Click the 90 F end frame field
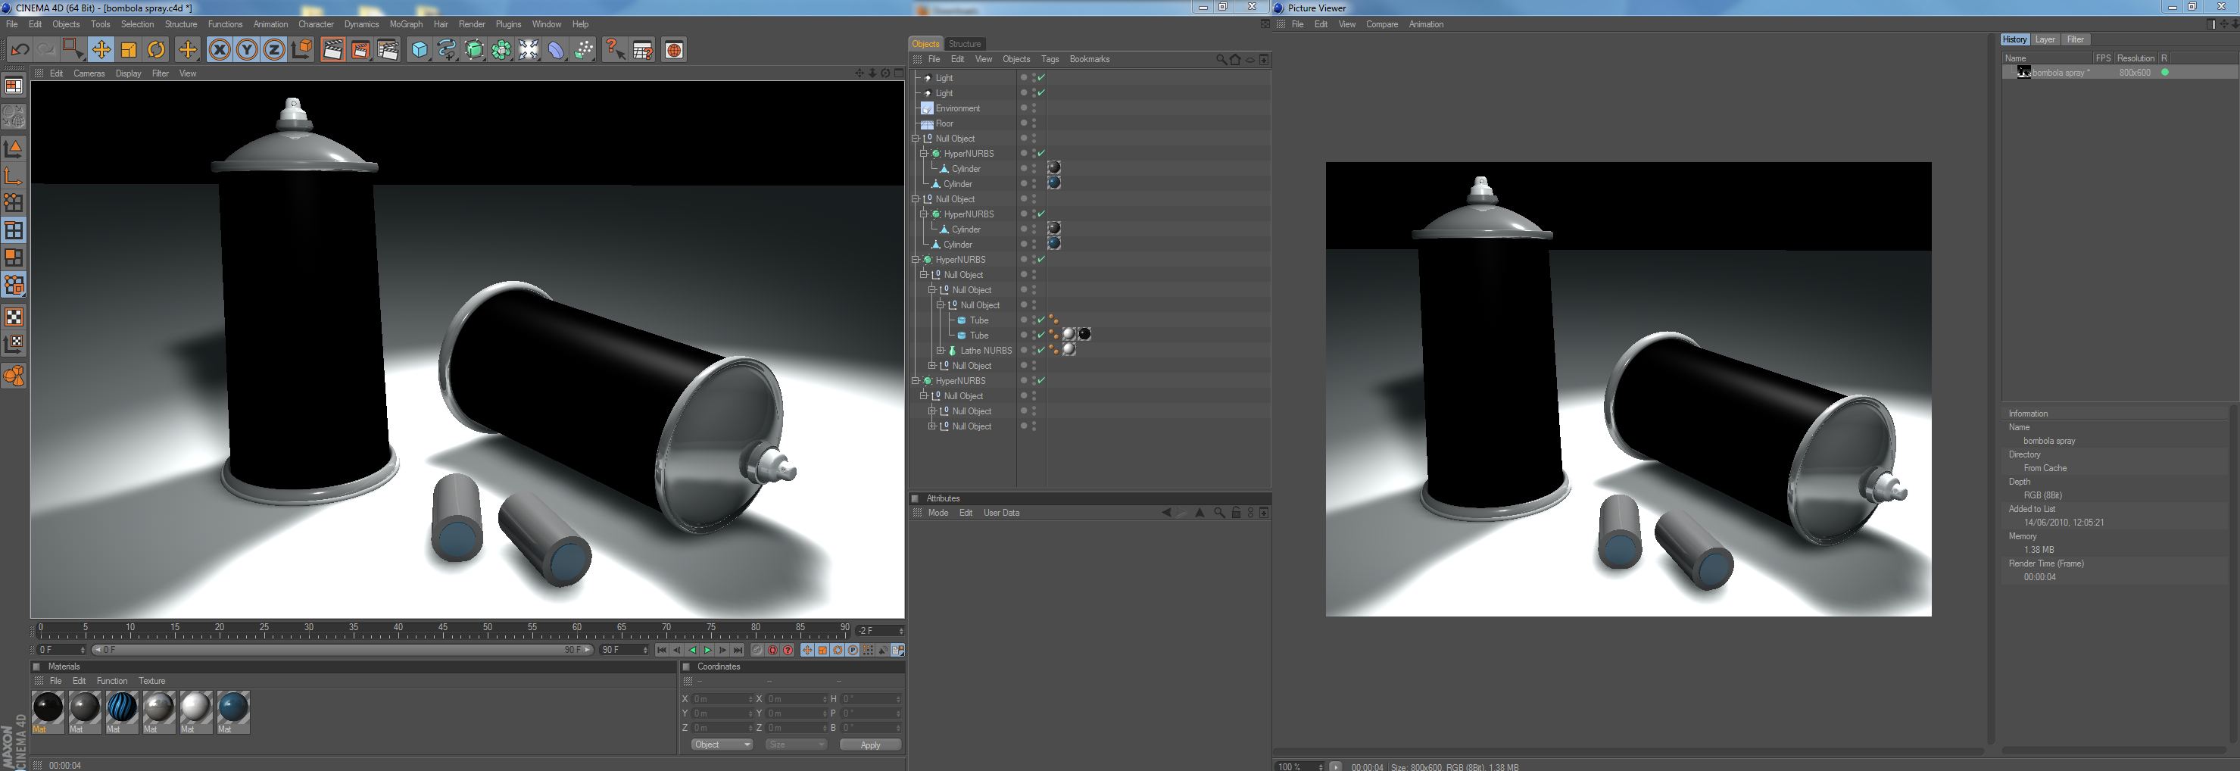 click(x=623, y=650)
